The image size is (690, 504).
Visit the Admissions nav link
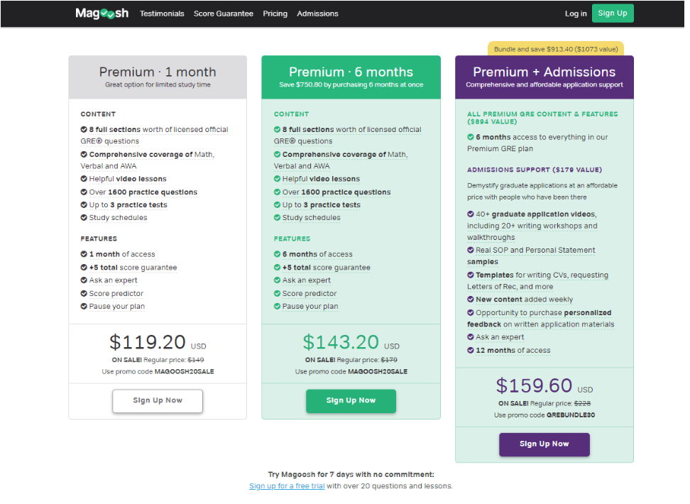318,13
